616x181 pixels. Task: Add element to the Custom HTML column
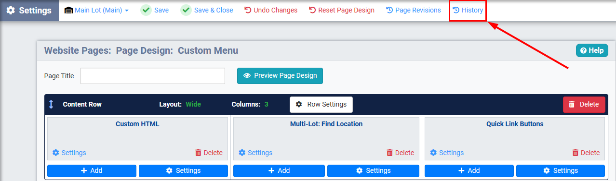(92, 170)
